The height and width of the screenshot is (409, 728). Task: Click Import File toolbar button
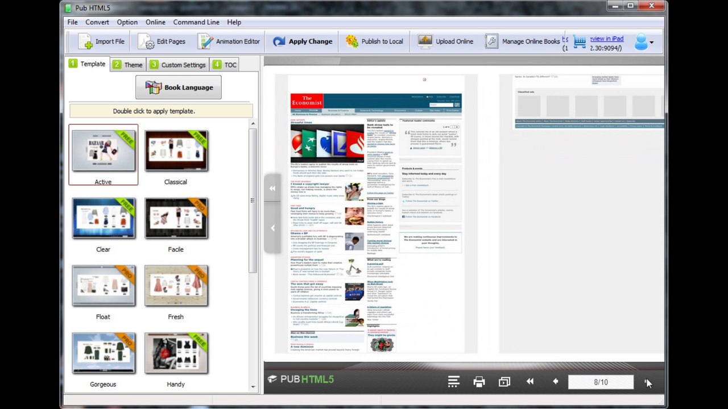click(x=101, y=41)
